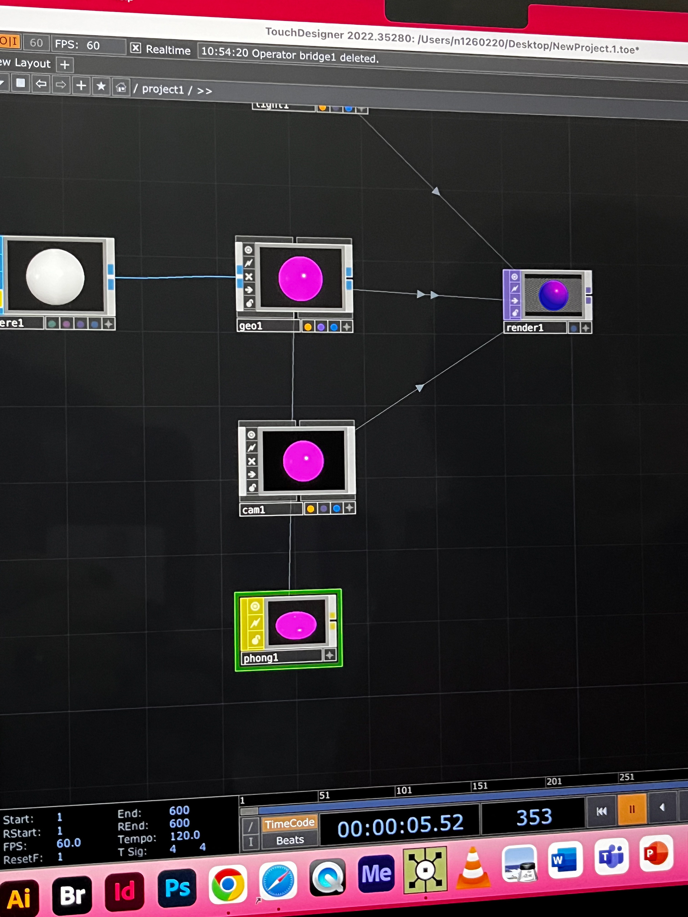
Task: Select the render1 node preview
Action: coord(553,295)
